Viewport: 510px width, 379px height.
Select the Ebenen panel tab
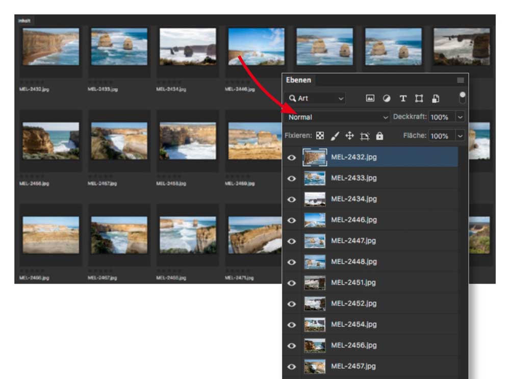pyautogui.click(x=298, y=80)
